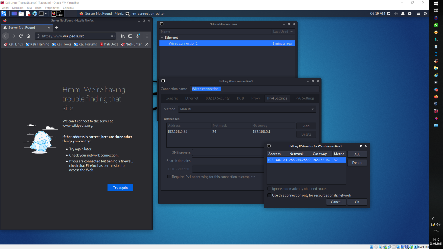Click the Connection name field
The image size is (443, 249).
(x=254, y=89)
